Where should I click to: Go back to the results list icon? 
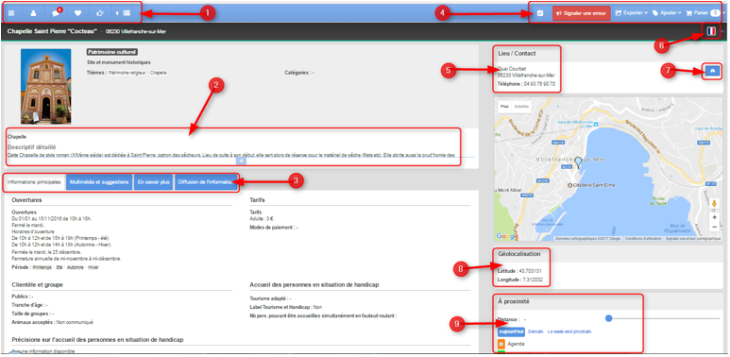point(124,13)
